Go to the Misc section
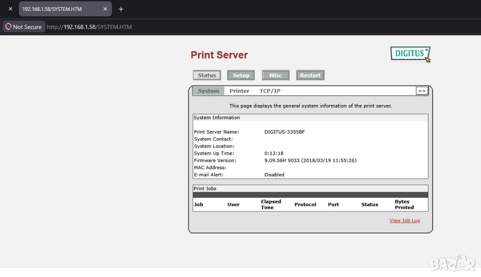Viewport: 481px width, 277px height. 276,75
